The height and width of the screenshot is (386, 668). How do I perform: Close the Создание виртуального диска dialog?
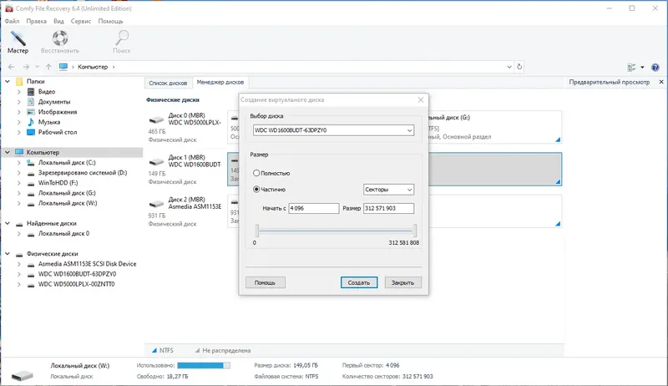coord(421,99)
